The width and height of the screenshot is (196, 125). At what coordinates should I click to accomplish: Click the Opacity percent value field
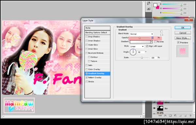point(154,38)
